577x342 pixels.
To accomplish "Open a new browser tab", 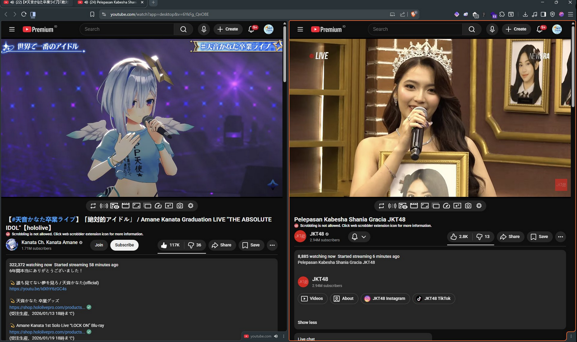I will coord(153,2).
